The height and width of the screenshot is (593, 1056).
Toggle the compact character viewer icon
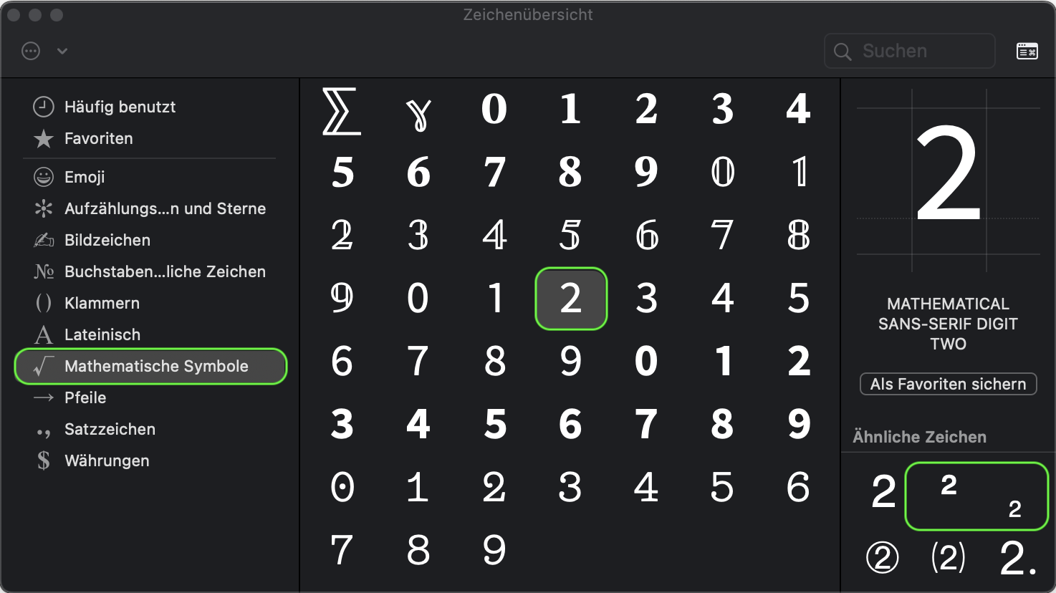coord(1027,51)
